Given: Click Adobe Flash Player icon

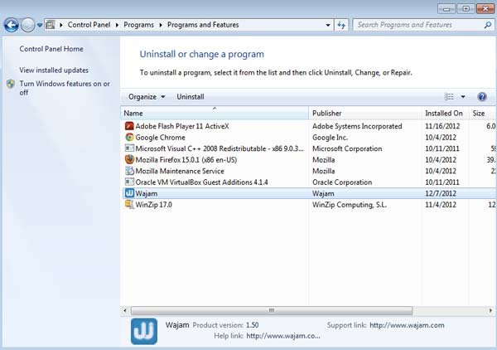Looking at the screenshot, I should click(x=129, y=126).
